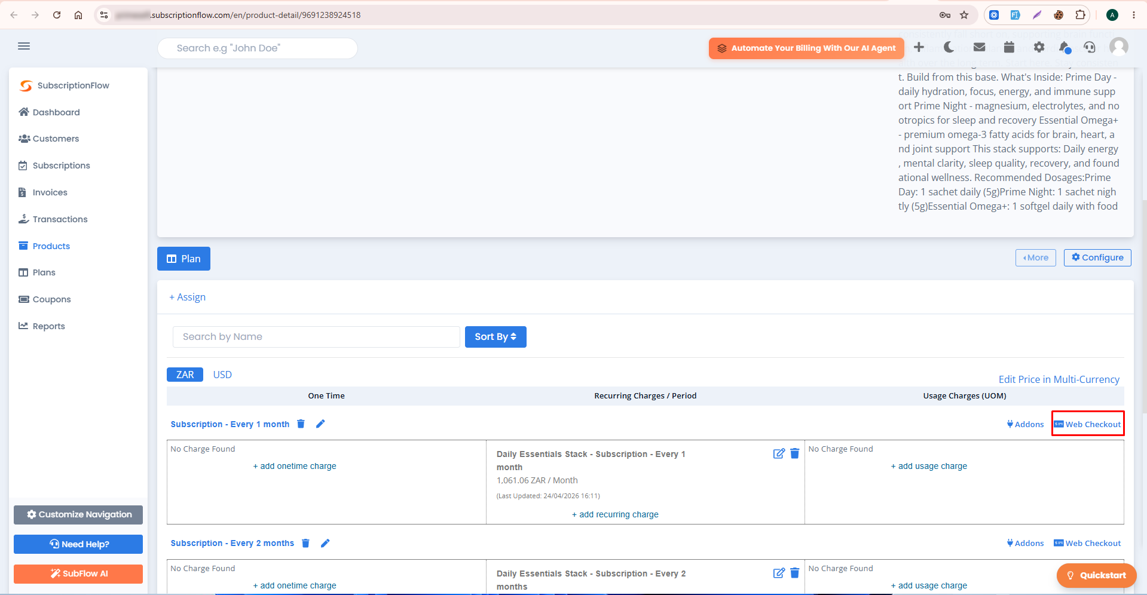Click Automate Your Billing With Our AI Agent

(x=806, y=48)
